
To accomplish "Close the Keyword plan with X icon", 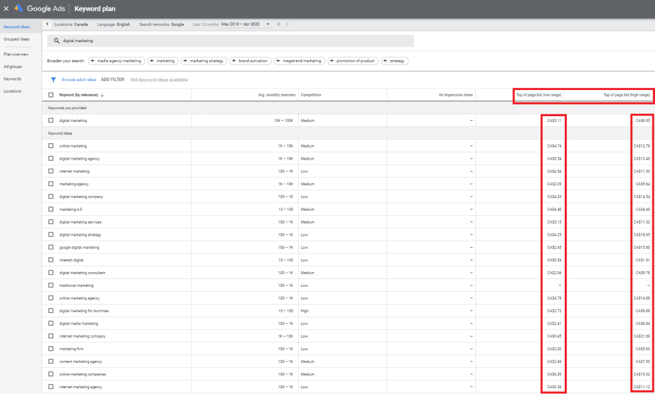I will click(x=6, y=8).
